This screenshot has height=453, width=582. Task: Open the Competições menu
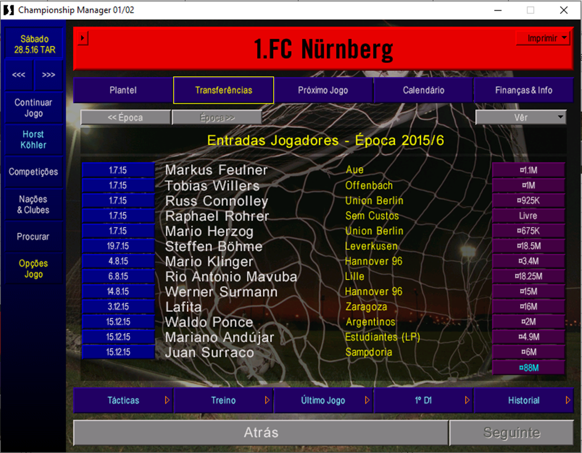33,172
